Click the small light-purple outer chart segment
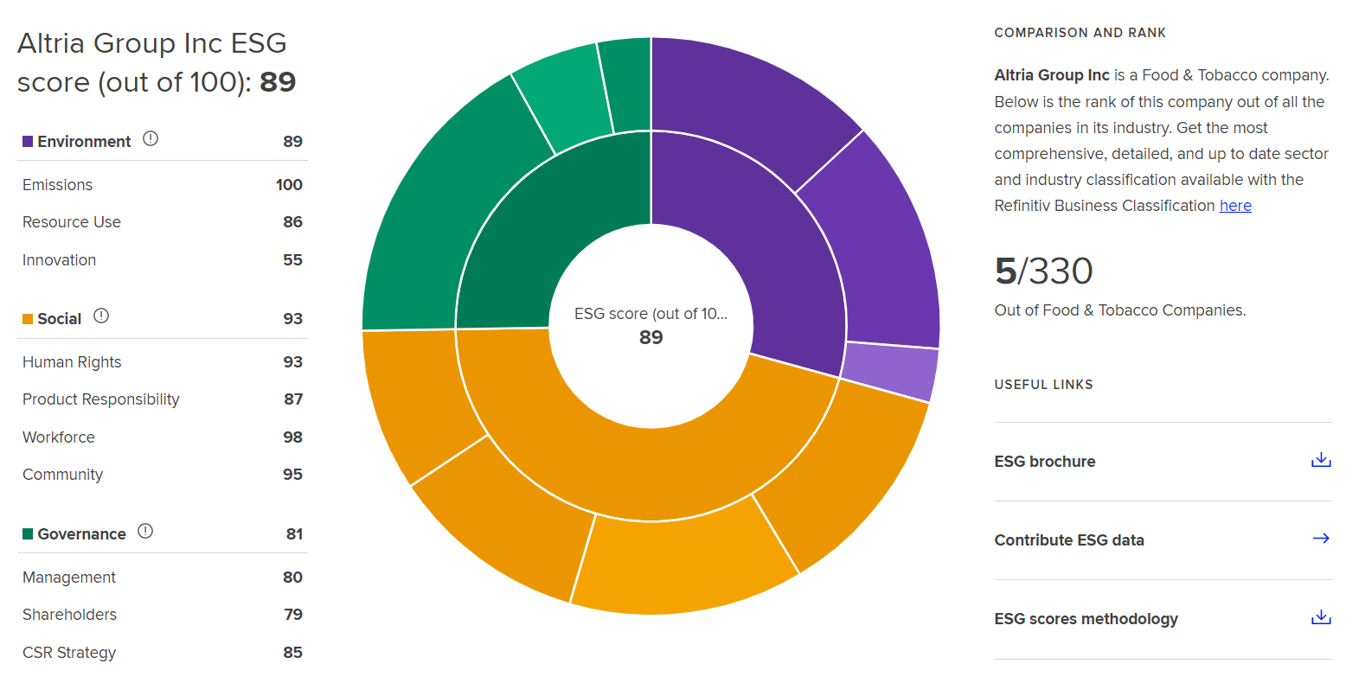This screenshot has width=1365, height=683. pos(891,370)
